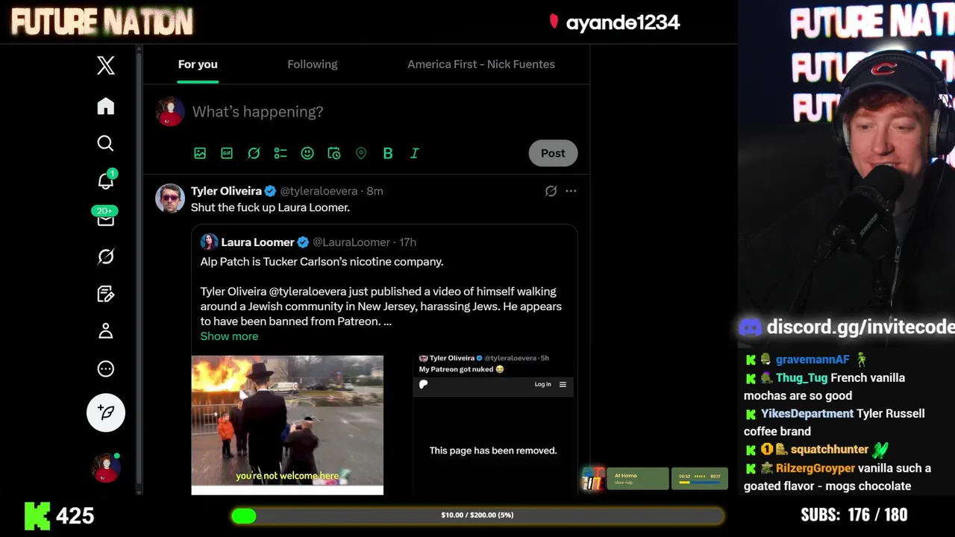Click YikesDepartment username in chat
The height and width of the screenshot is (537, 955).
click(807, 413)
